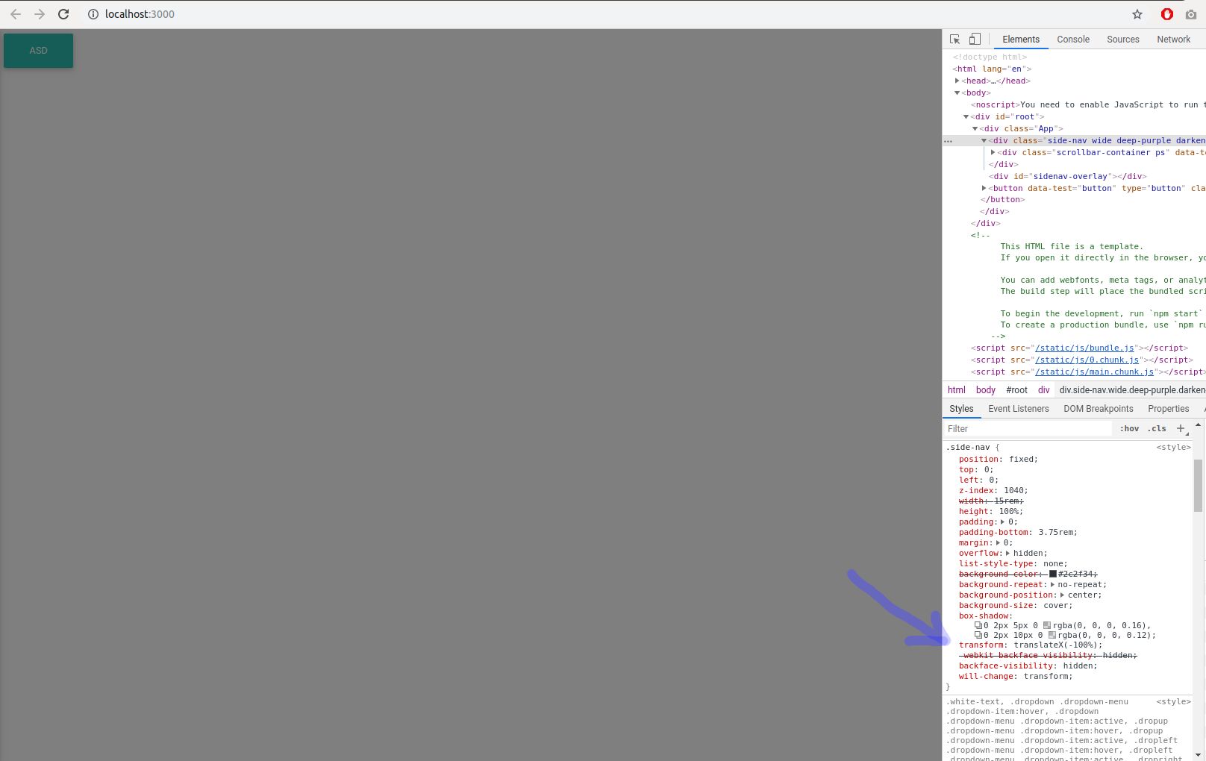Open the red Opera extension icon

[1167, 14]
